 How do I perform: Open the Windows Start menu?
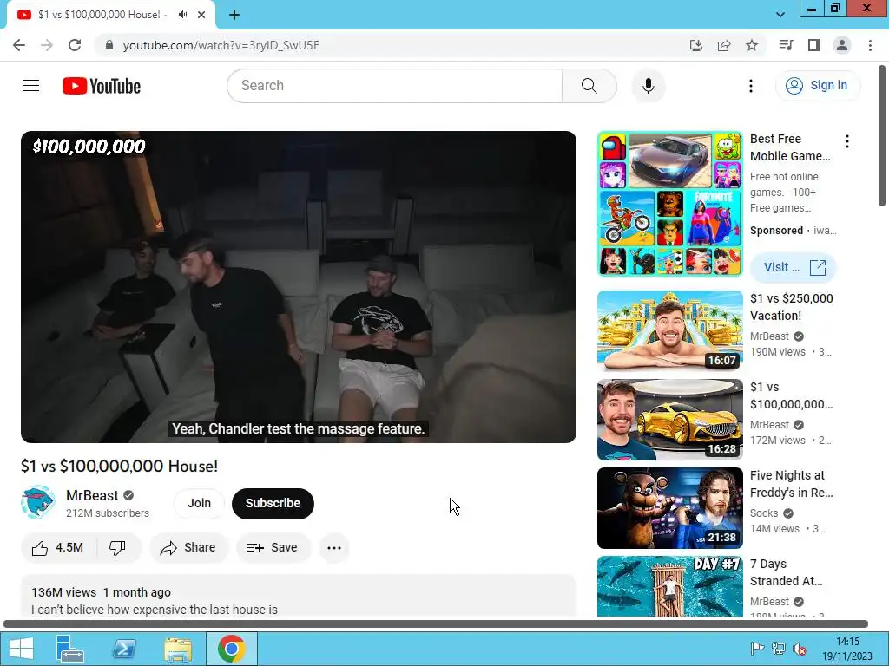(x=22, y=648)
